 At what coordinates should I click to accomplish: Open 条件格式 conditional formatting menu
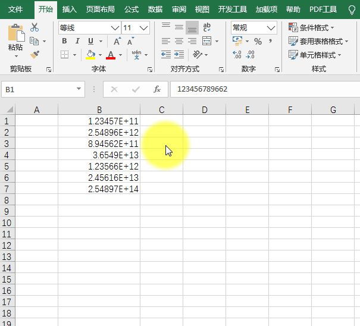[x=311, y=27]
